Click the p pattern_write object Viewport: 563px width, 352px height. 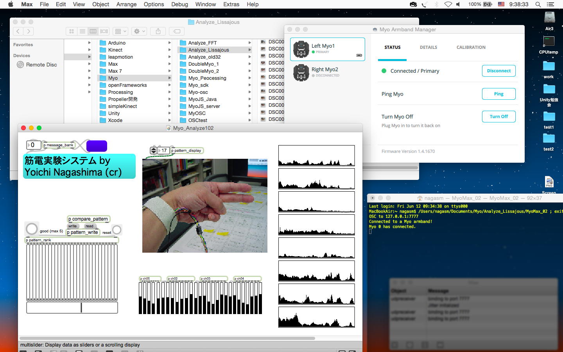click(83, 232)
